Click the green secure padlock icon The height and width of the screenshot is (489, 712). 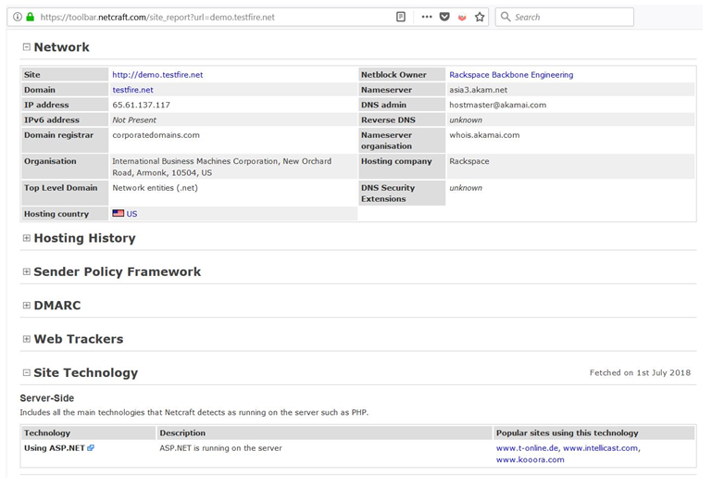coord(31,17)
